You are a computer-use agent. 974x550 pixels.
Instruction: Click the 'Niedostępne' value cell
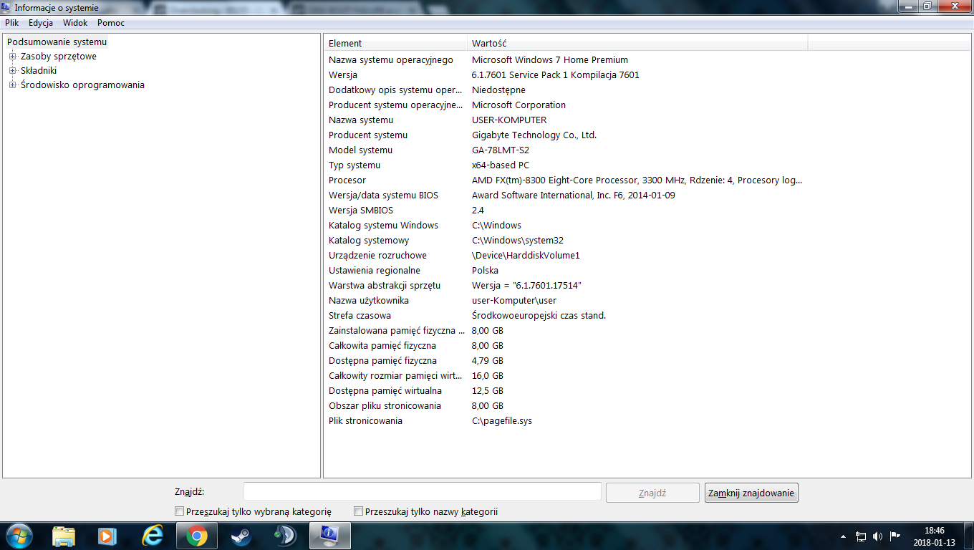pos(498,90)
